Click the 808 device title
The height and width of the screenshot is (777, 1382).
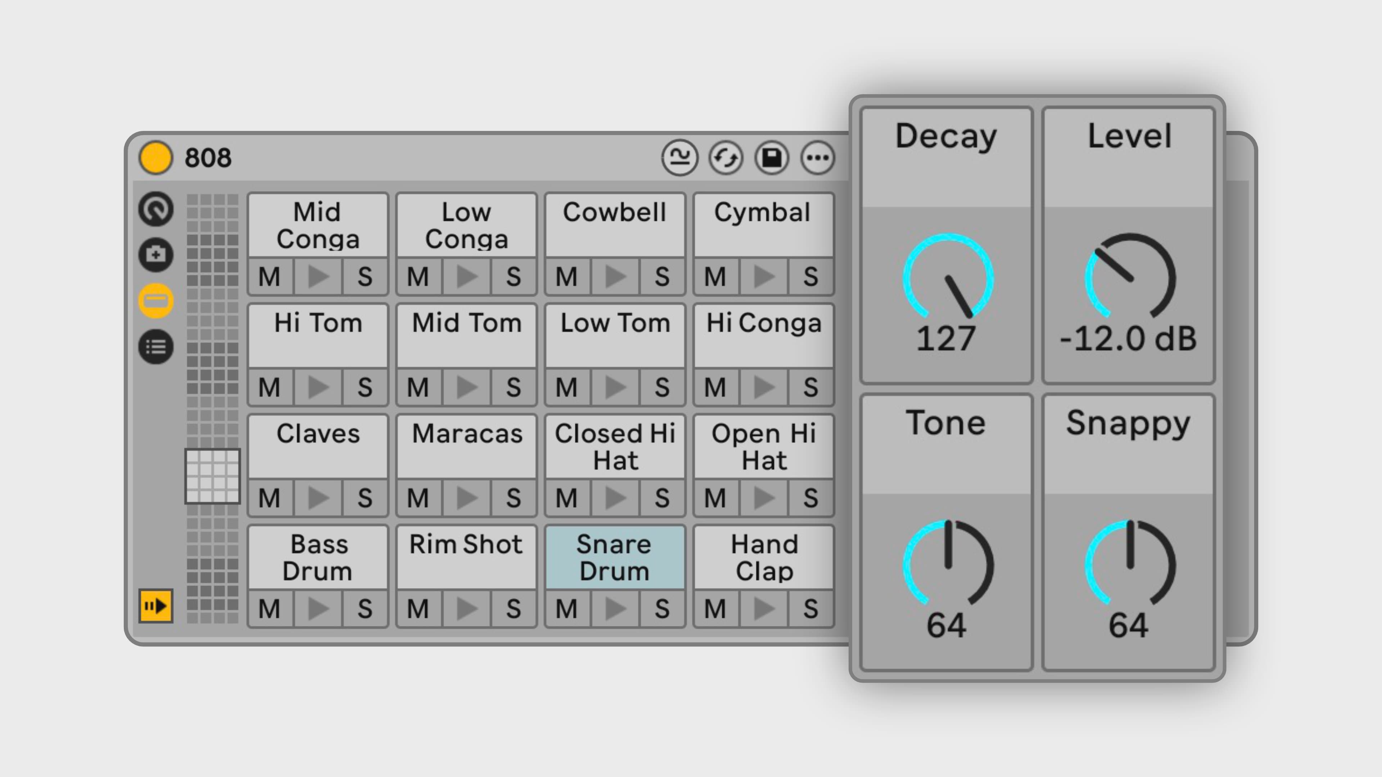coord(208,158)
